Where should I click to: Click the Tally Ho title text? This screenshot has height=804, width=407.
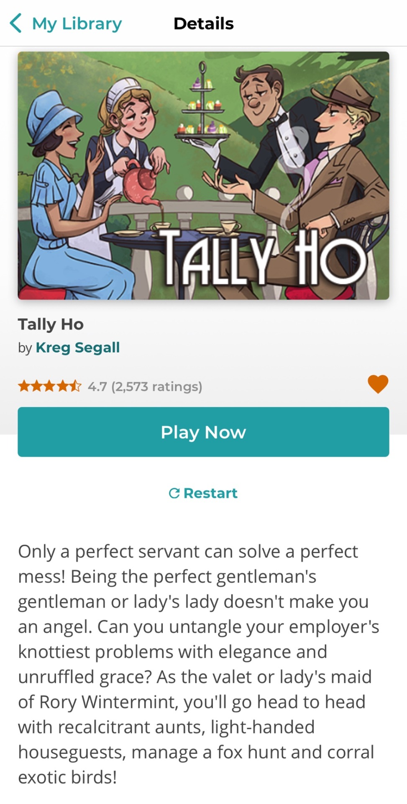(x=51, y=324)
